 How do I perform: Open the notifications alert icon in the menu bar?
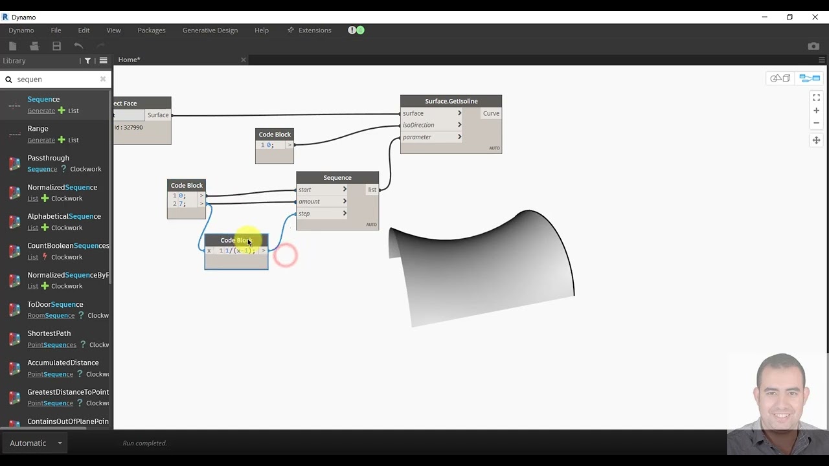coord(356,30)
